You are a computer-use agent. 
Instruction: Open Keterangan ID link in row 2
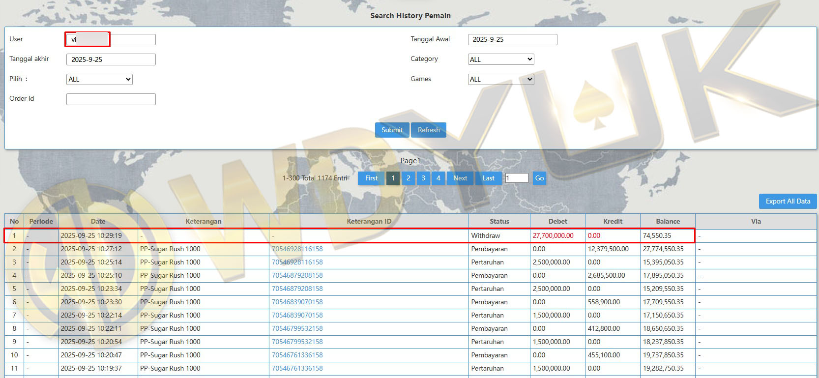(297, 249)
